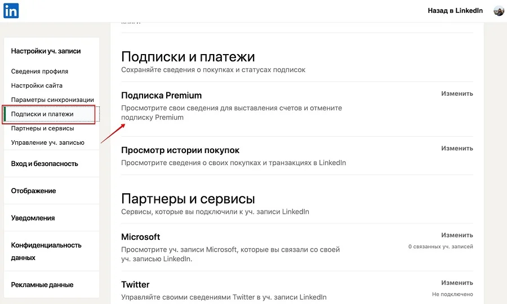Select Сведения профиля in sidebar
Viewport: 507px width, 304px height.
[x=39, y=71]
